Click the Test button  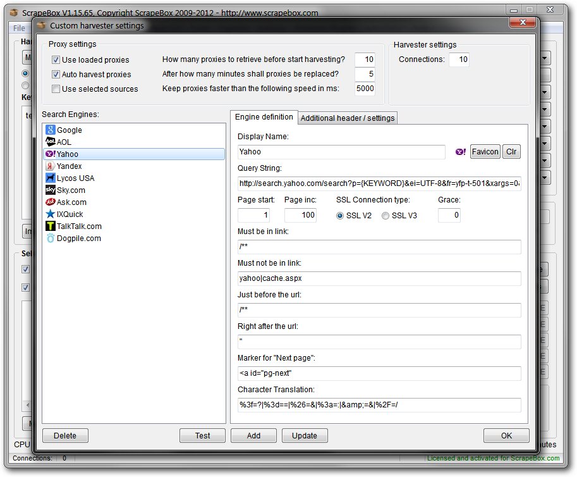click(202, 435)
